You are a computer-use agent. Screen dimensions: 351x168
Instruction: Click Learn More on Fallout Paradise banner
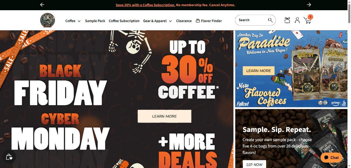pos(259,71)
